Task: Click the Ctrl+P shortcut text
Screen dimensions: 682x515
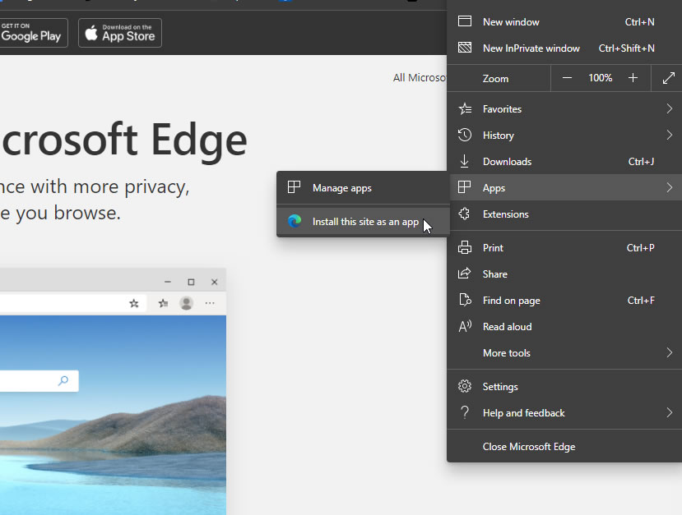Action: tap(640, 248)
